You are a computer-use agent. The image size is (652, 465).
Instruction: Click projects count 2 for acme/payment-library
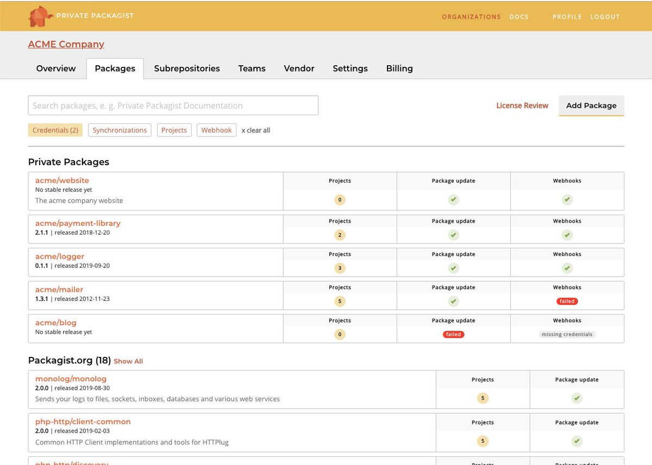340,235
